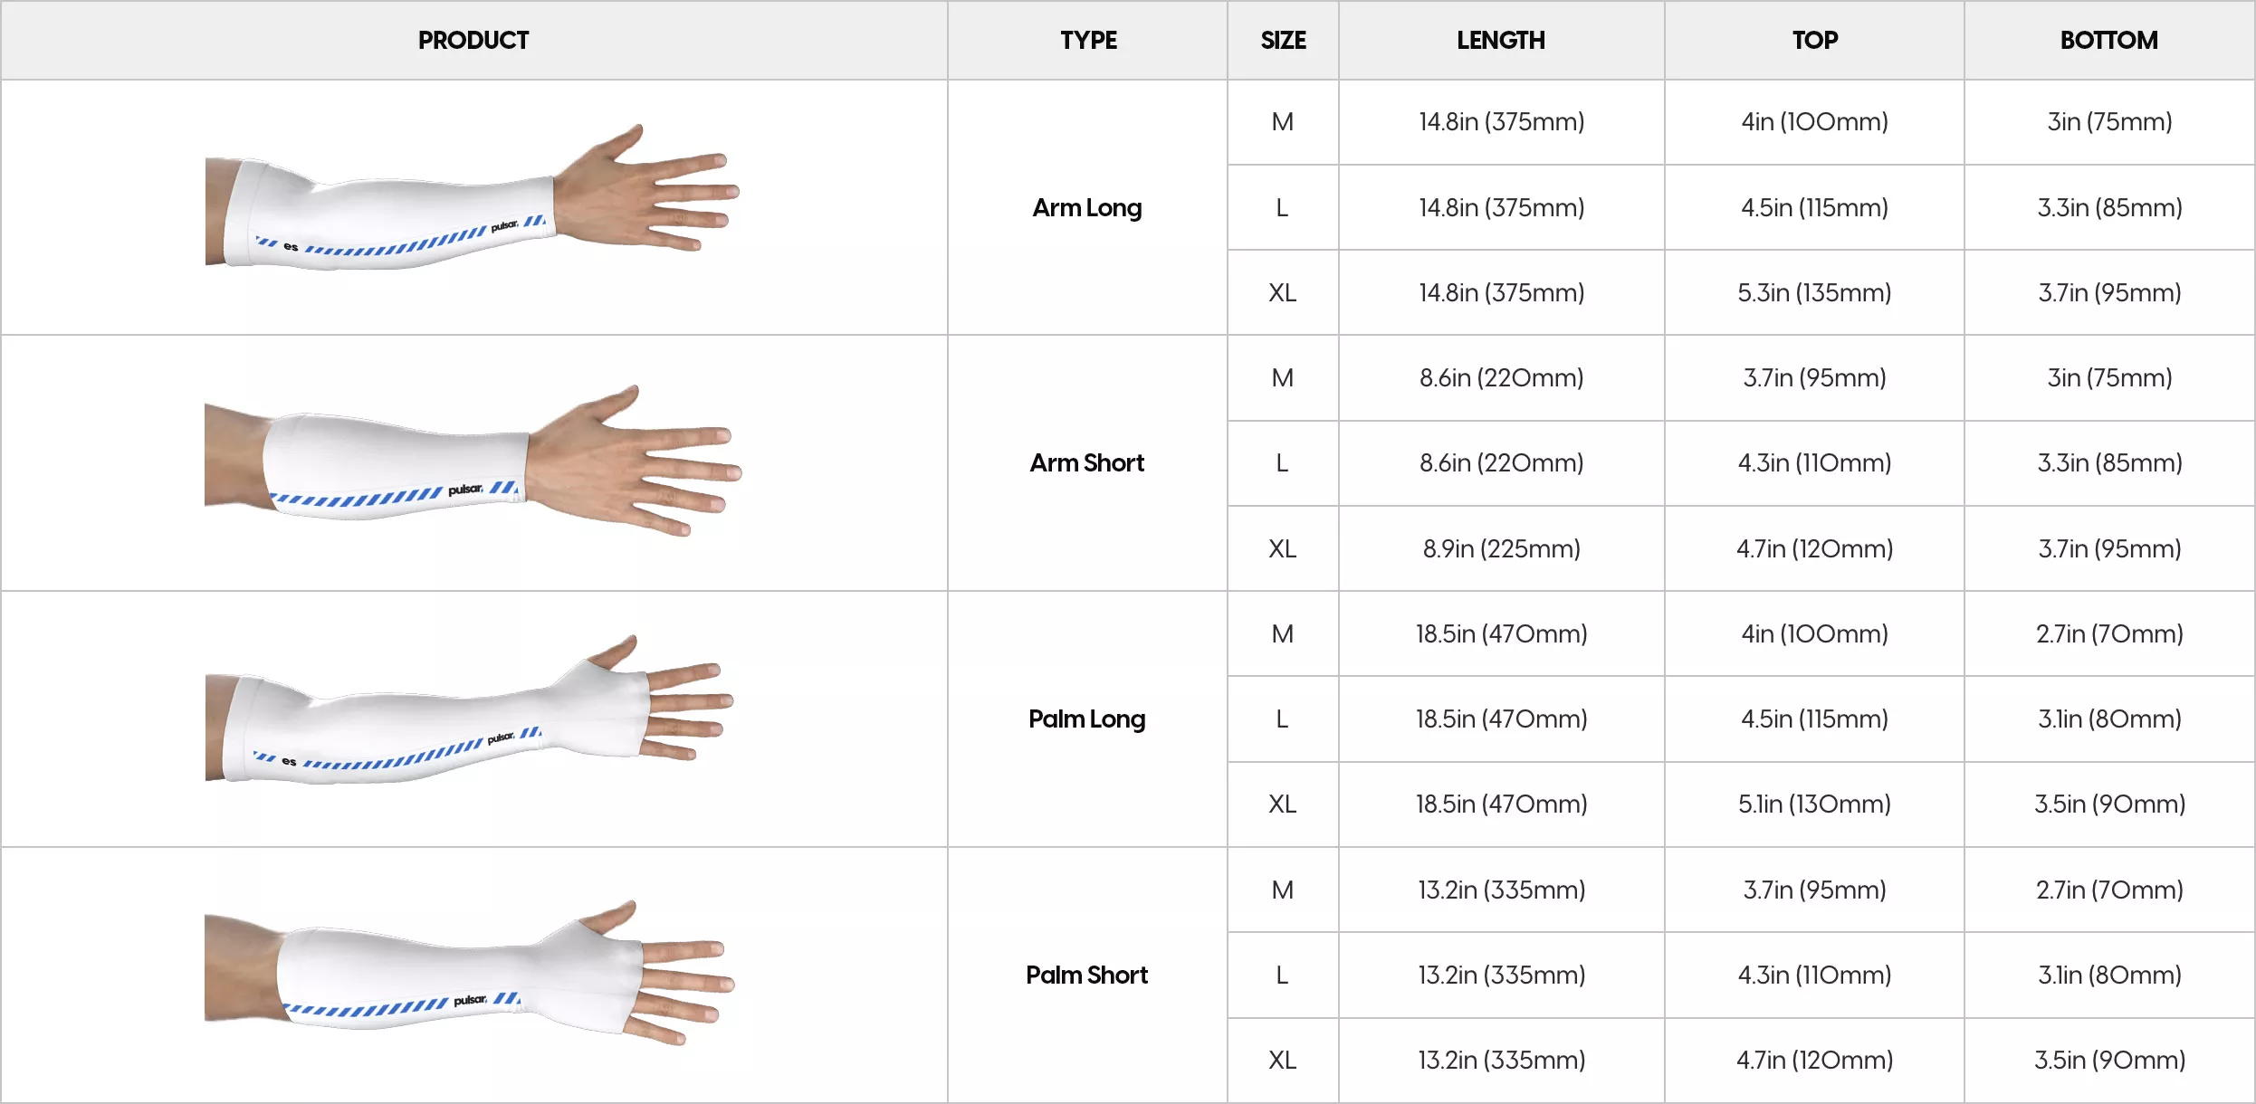
Task: Click the Arm Long sleeve product image
Action: coord(472,197)
